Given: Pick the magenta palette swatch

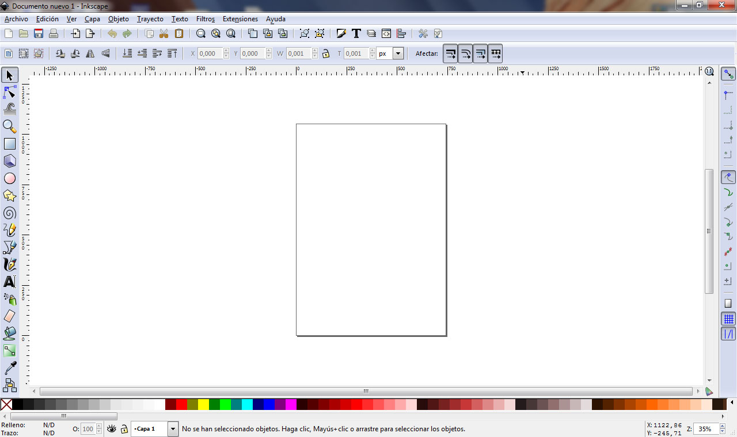Looking at the screenshot, I should tap(291, 404).
